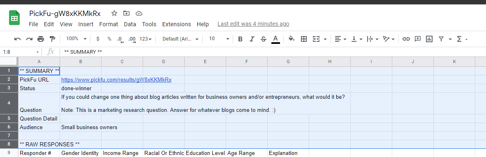Open the Data menu
The image size is (486, 157).
130,24
